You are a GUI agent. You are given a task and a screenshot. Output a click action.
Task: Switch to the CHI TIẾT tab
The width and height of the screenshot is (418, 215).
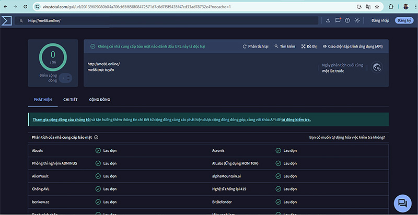(x=71, y=100)
